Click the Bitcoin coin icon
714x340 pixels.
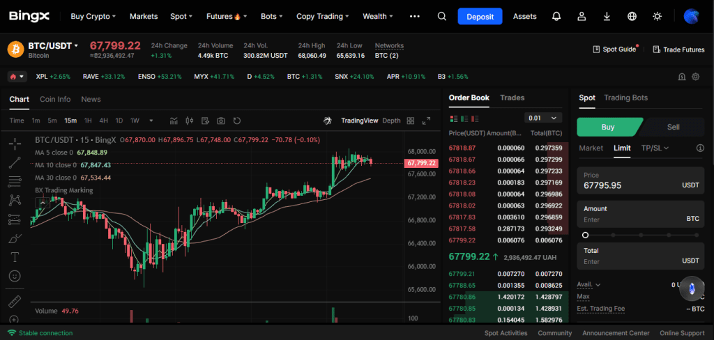[15, 49]
